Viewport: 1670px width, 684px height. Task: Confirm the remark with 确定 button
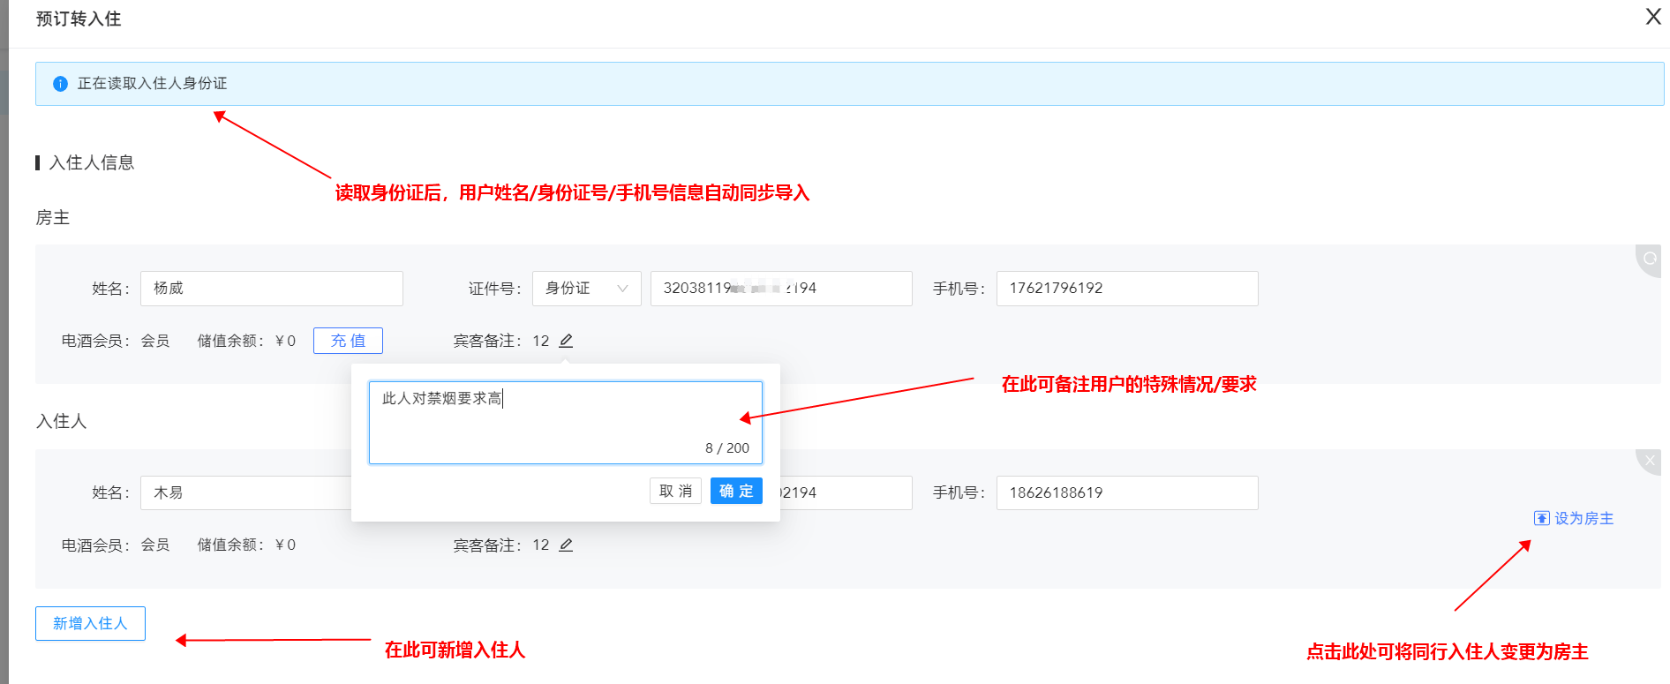click(736, 491)
